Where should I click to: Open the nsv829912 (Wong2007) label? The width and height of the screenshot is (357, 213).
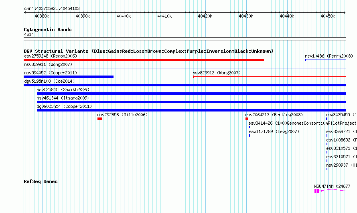point(217,73)
